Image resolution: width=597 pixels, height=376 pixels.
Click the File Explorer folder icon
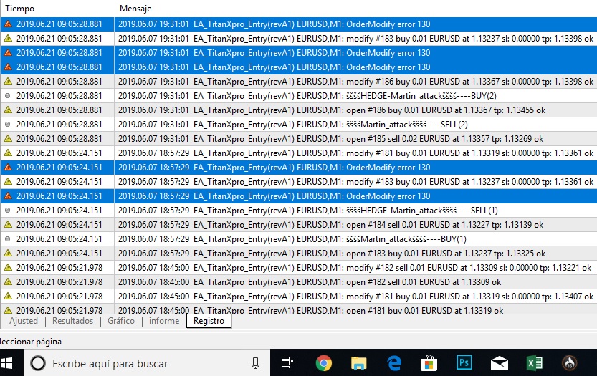tap(358, 363)
